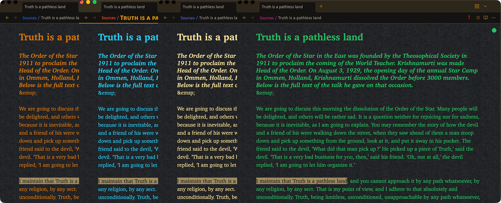Click 'unconditionally. Truth, being limitless' line in green window
Image resolution: width=501 pixels, height=203 pixels.
click(x=368, y=197)
